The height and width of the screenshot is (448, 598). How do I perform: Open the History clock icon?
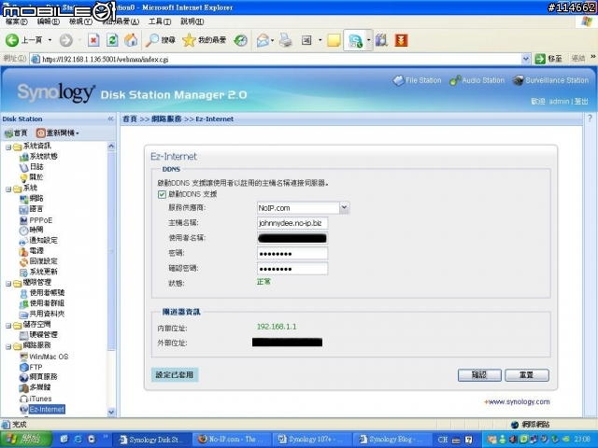[241, 40]
